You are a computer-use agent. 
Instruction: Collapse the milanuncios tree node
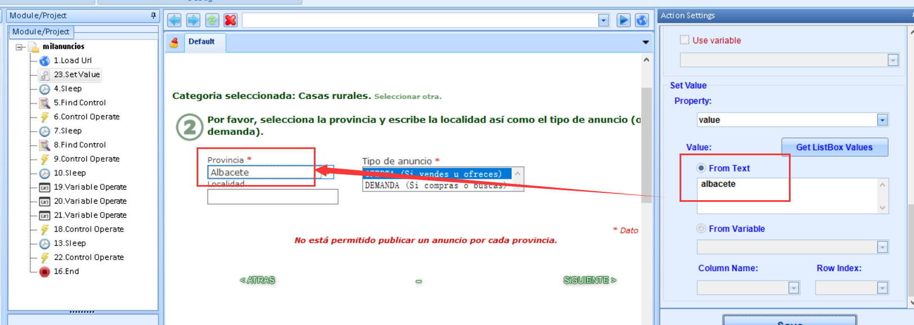19,47
